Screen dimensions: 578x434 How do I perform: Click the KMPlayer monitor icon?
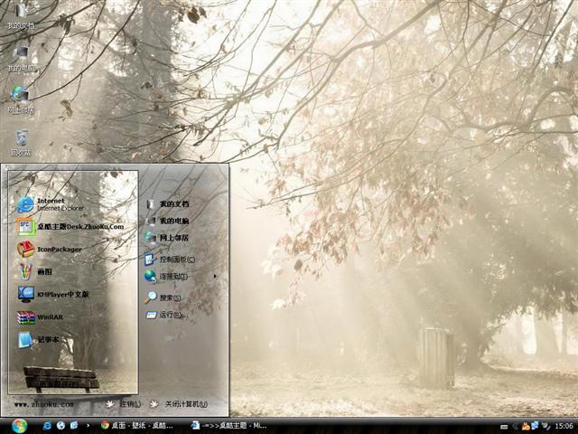pyautogui.click(x=26, y=295)
